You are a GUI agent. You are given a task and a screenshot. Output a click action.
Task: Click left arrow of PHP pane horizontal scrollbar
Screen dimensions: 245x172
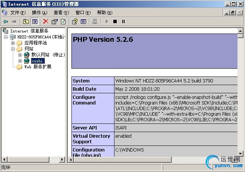(x=71, y=160)
